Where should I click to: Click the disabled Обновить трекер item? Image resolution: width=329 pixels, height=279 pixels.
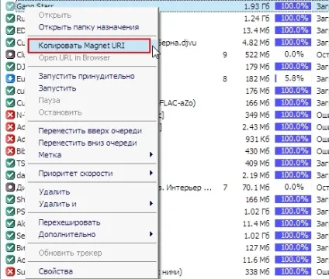[x=70, y=253]
